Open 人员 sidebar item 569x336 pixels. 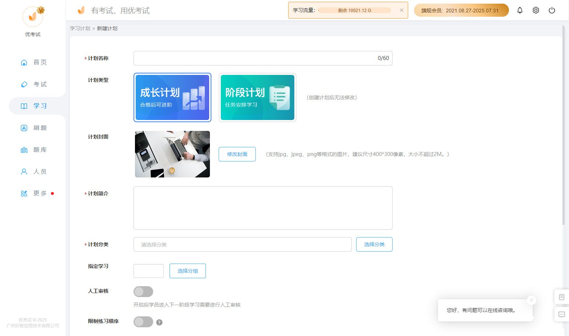point(33,171)
